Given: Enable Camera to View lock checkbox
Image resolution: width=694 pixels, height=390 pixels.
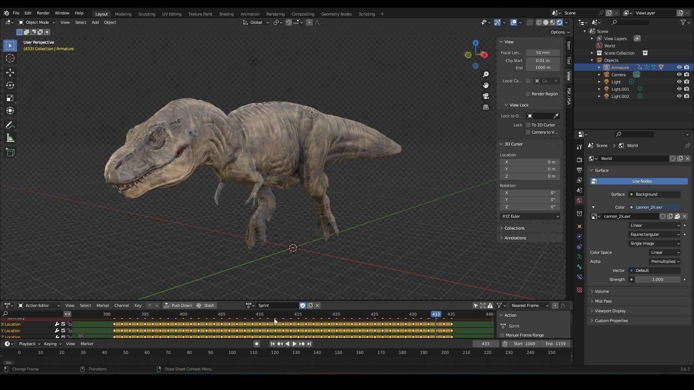Looking at the screenshot, I should coord(528,132).
